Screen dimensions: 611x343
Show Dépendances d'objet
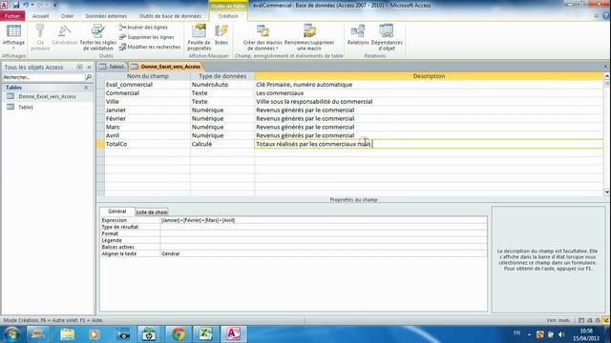tap(387, 37)
